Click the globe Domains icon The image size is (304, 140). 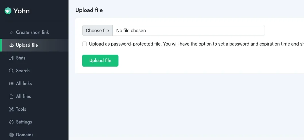pyautogui.click(x=11, y=135)
